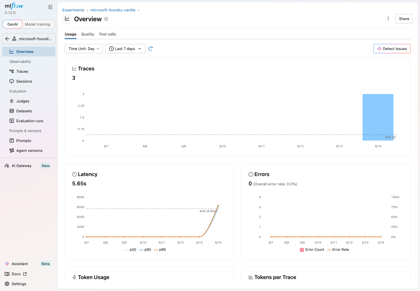
Task: Refresh charts with the reload icon
Action: pyautogui.click(x=150, y=49)
